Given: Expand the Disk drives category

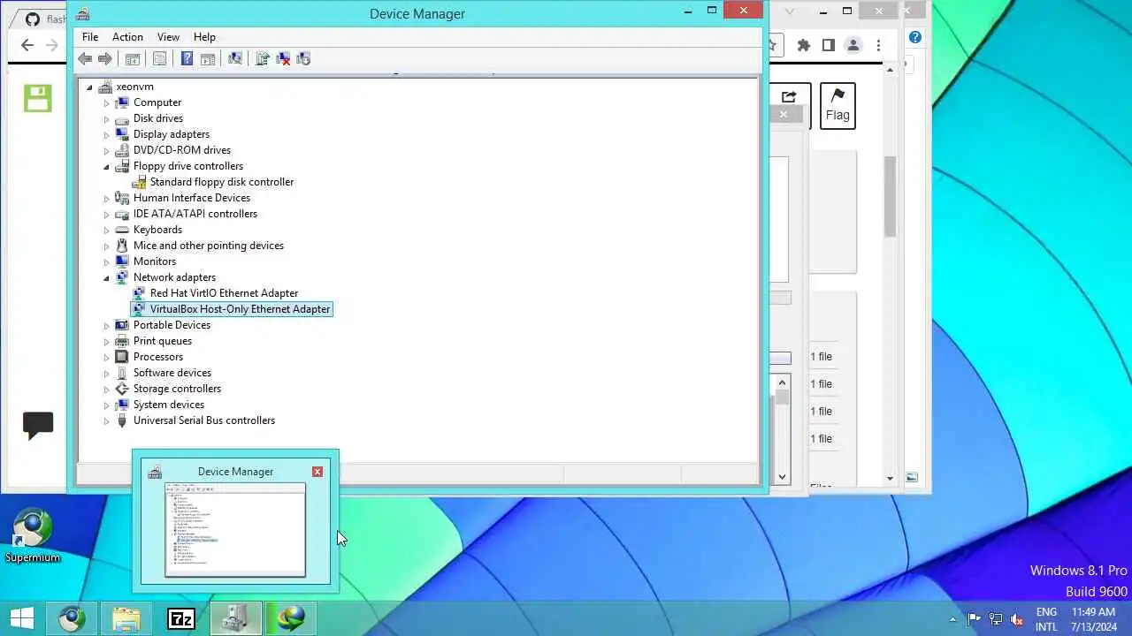Looking at the screenshot, I should [x=107, y=118].
